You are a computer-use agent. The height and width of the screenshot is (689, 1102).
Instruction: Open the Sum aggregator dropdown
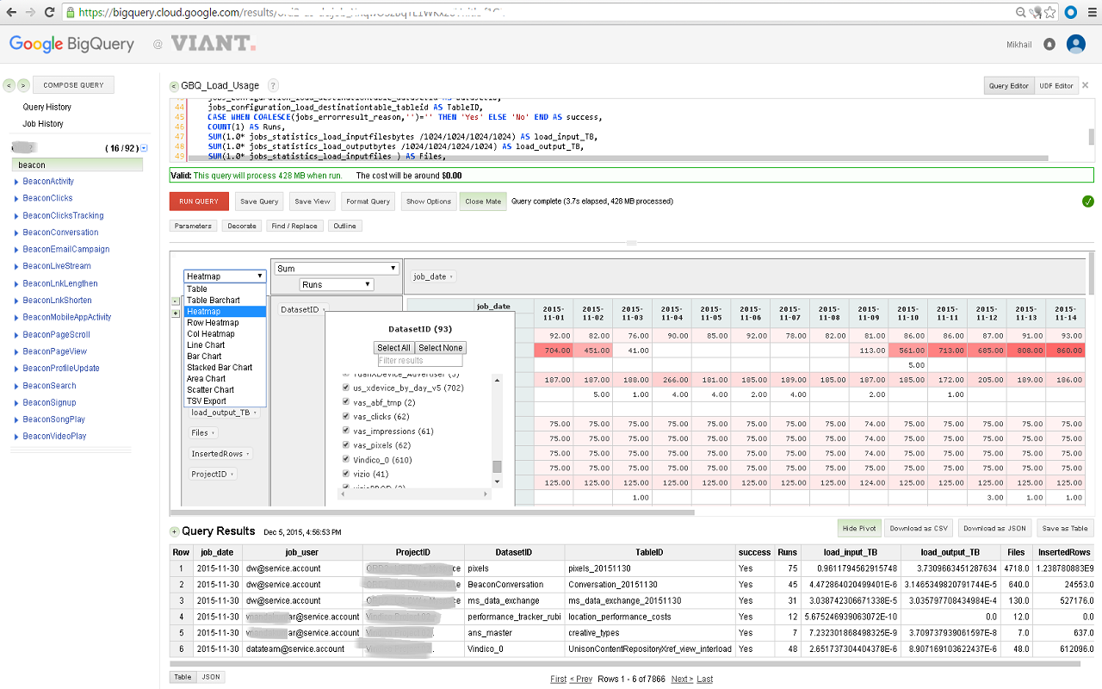pos(337,269)
